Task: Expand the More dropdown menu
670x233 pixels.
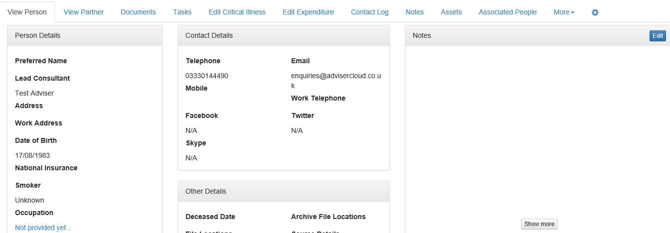Action: [564, 12]
